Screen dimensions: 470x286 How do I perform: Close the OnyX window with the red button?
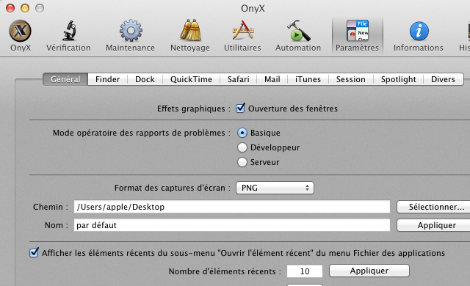click(10, 8)
